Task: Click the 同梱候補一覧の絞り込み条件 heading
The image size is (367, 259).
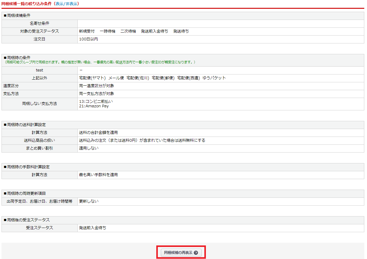Action: point(26,4)
